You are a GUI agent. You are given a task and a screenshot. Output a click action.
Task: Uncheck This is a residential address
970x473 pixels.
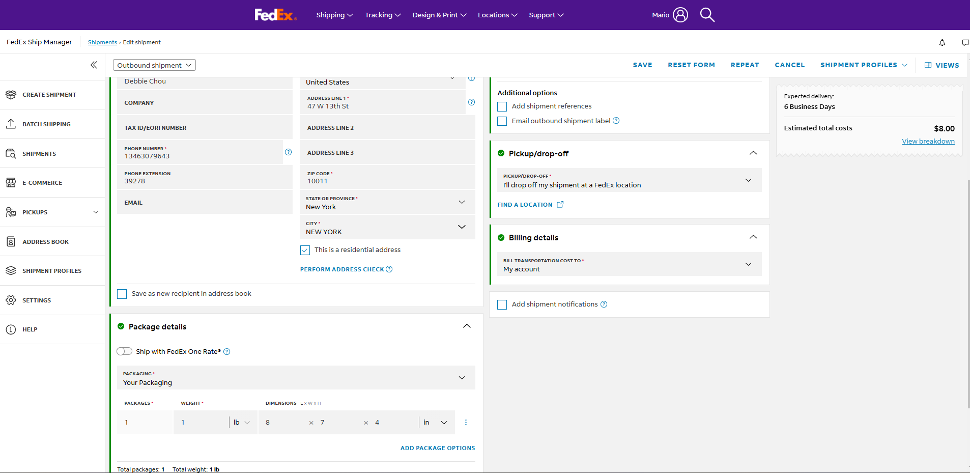pos(305,250)
